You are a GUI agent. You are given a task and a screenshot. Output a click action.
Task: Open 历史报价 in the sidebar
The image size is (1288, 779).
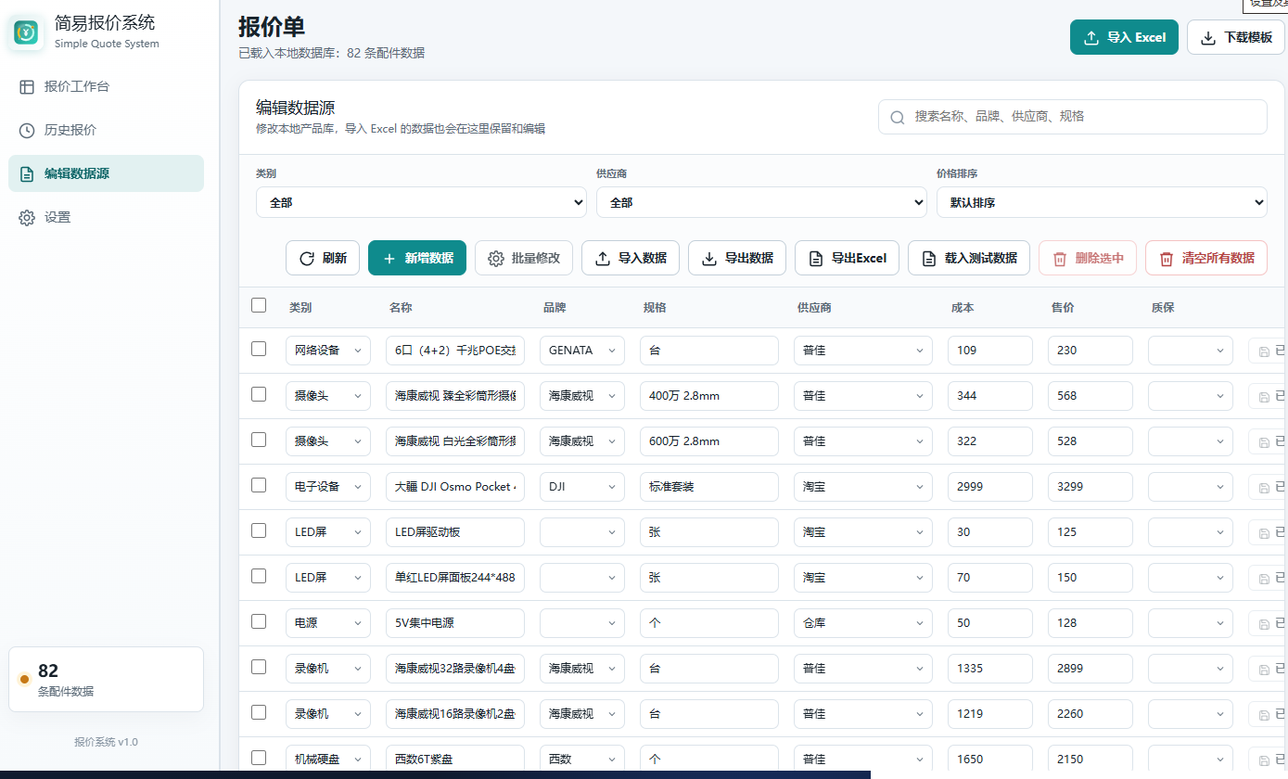click(x=106, y=130)
